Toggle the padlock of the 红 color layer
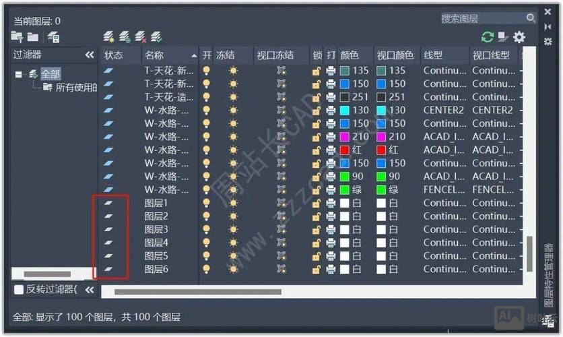 coord(317,150)
